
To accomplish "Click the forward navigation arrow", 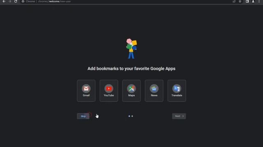I will (x=10, y=1).
